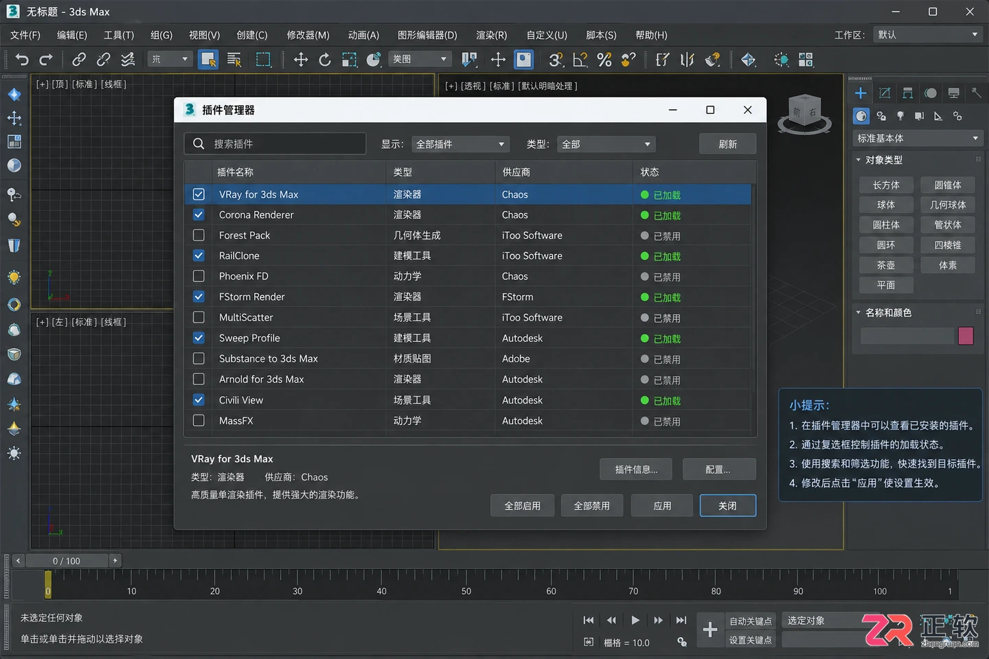Click the 刷新 button in plugin manager
Screen dimensions: 989x659
pos(728,144)
